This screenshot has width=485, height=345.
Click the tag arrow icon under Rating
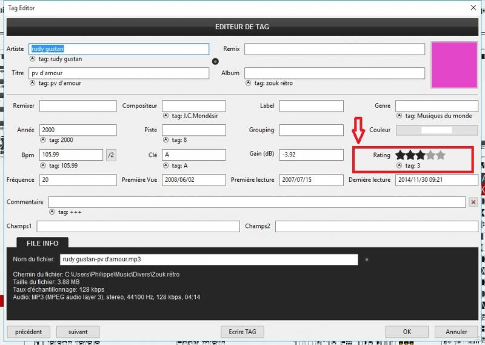click(x=400, y=166)
